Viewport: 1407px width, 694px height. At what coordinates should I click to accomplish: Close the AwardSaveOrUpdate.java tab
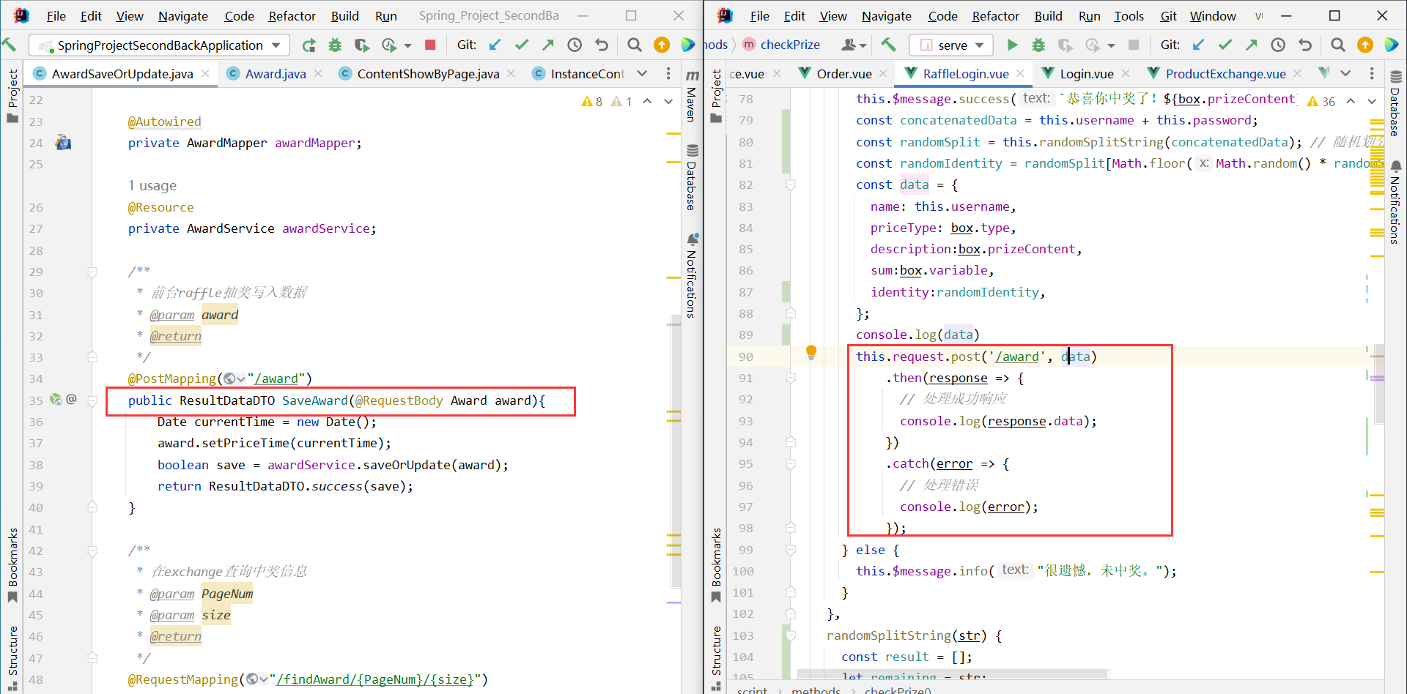[x=206, y=74]
